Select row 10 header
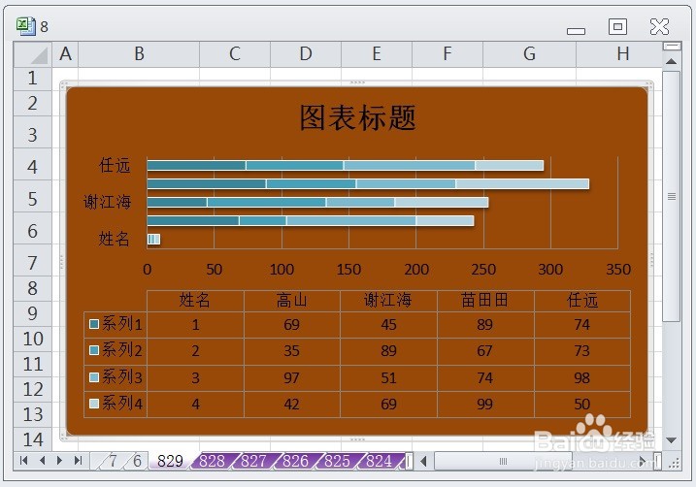 pyautogui.click(x=33, y=339)
